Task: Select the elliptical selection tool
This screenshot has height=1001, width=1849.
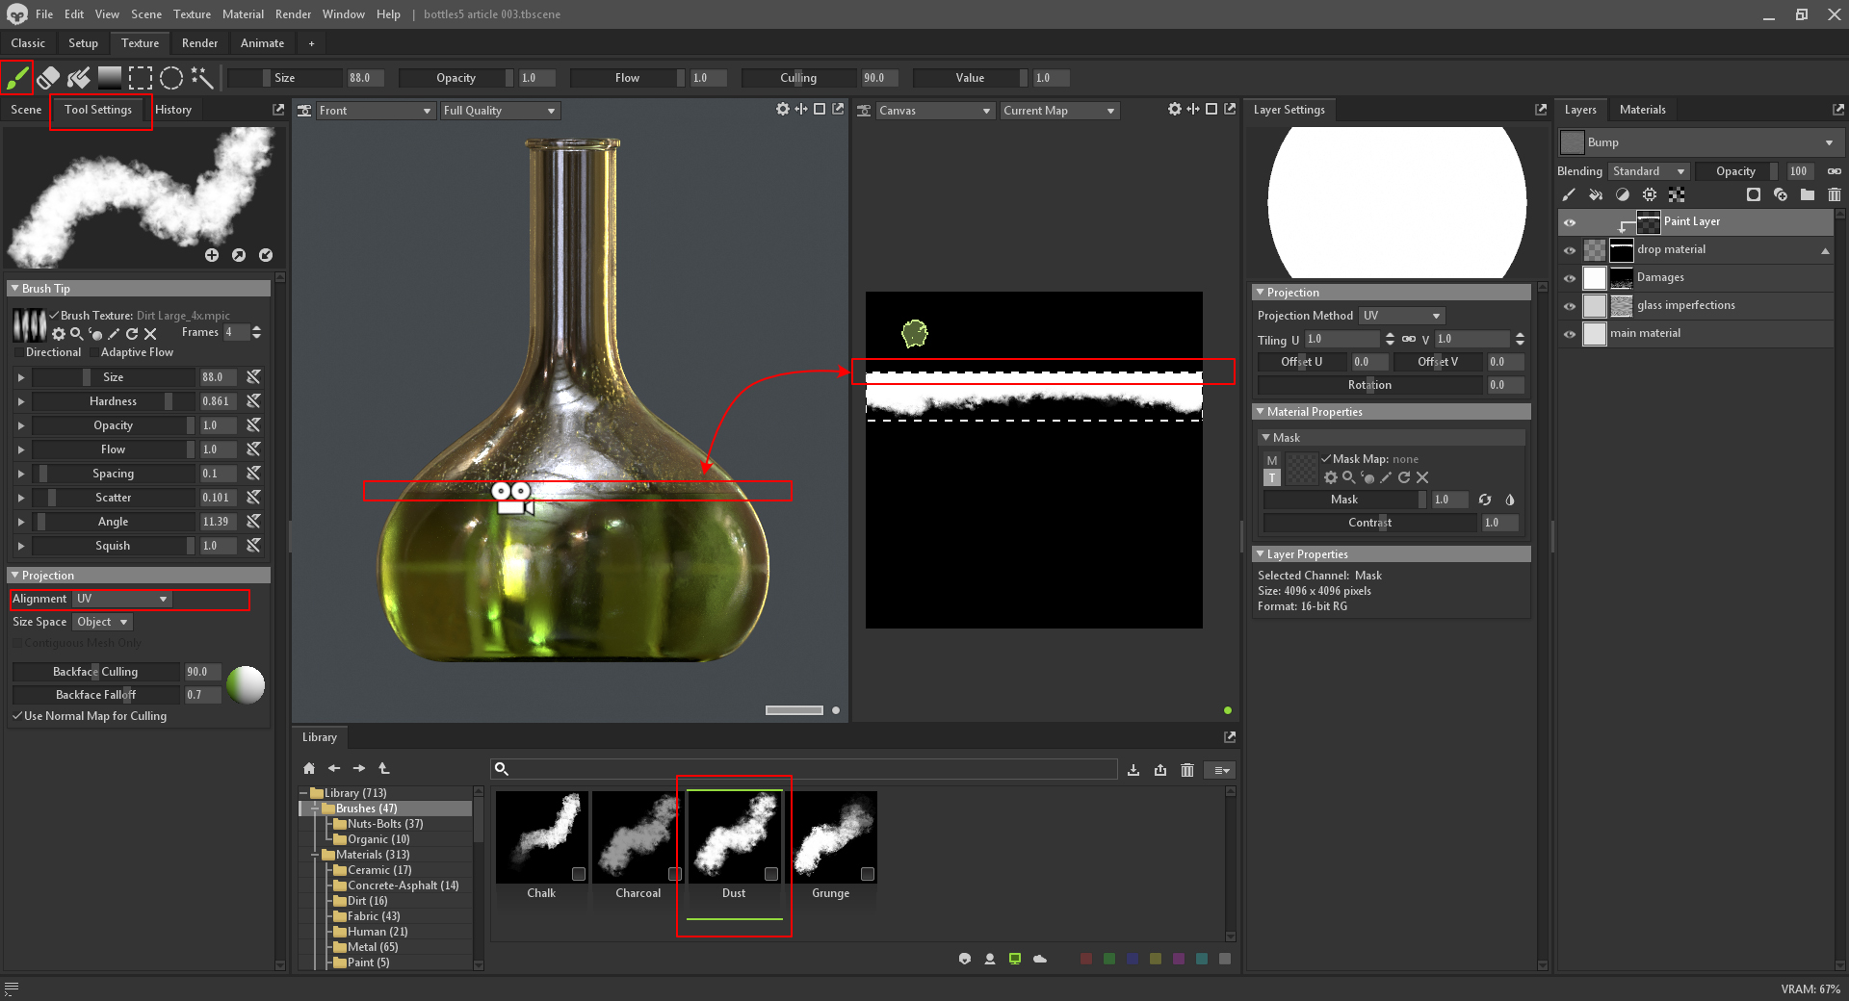Action: 171,78
